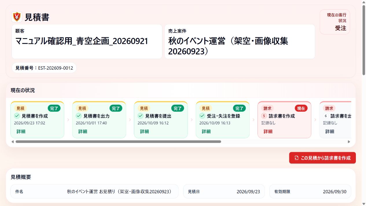Click the 完了 badge on 受注・失注を登録

tap(239, 108)
